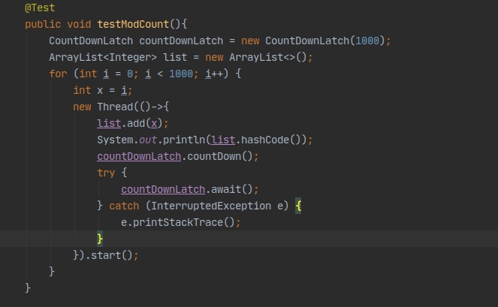This screenshot has width=498, height=307.
Task: Click the System.out.println line
Action: 205,140
